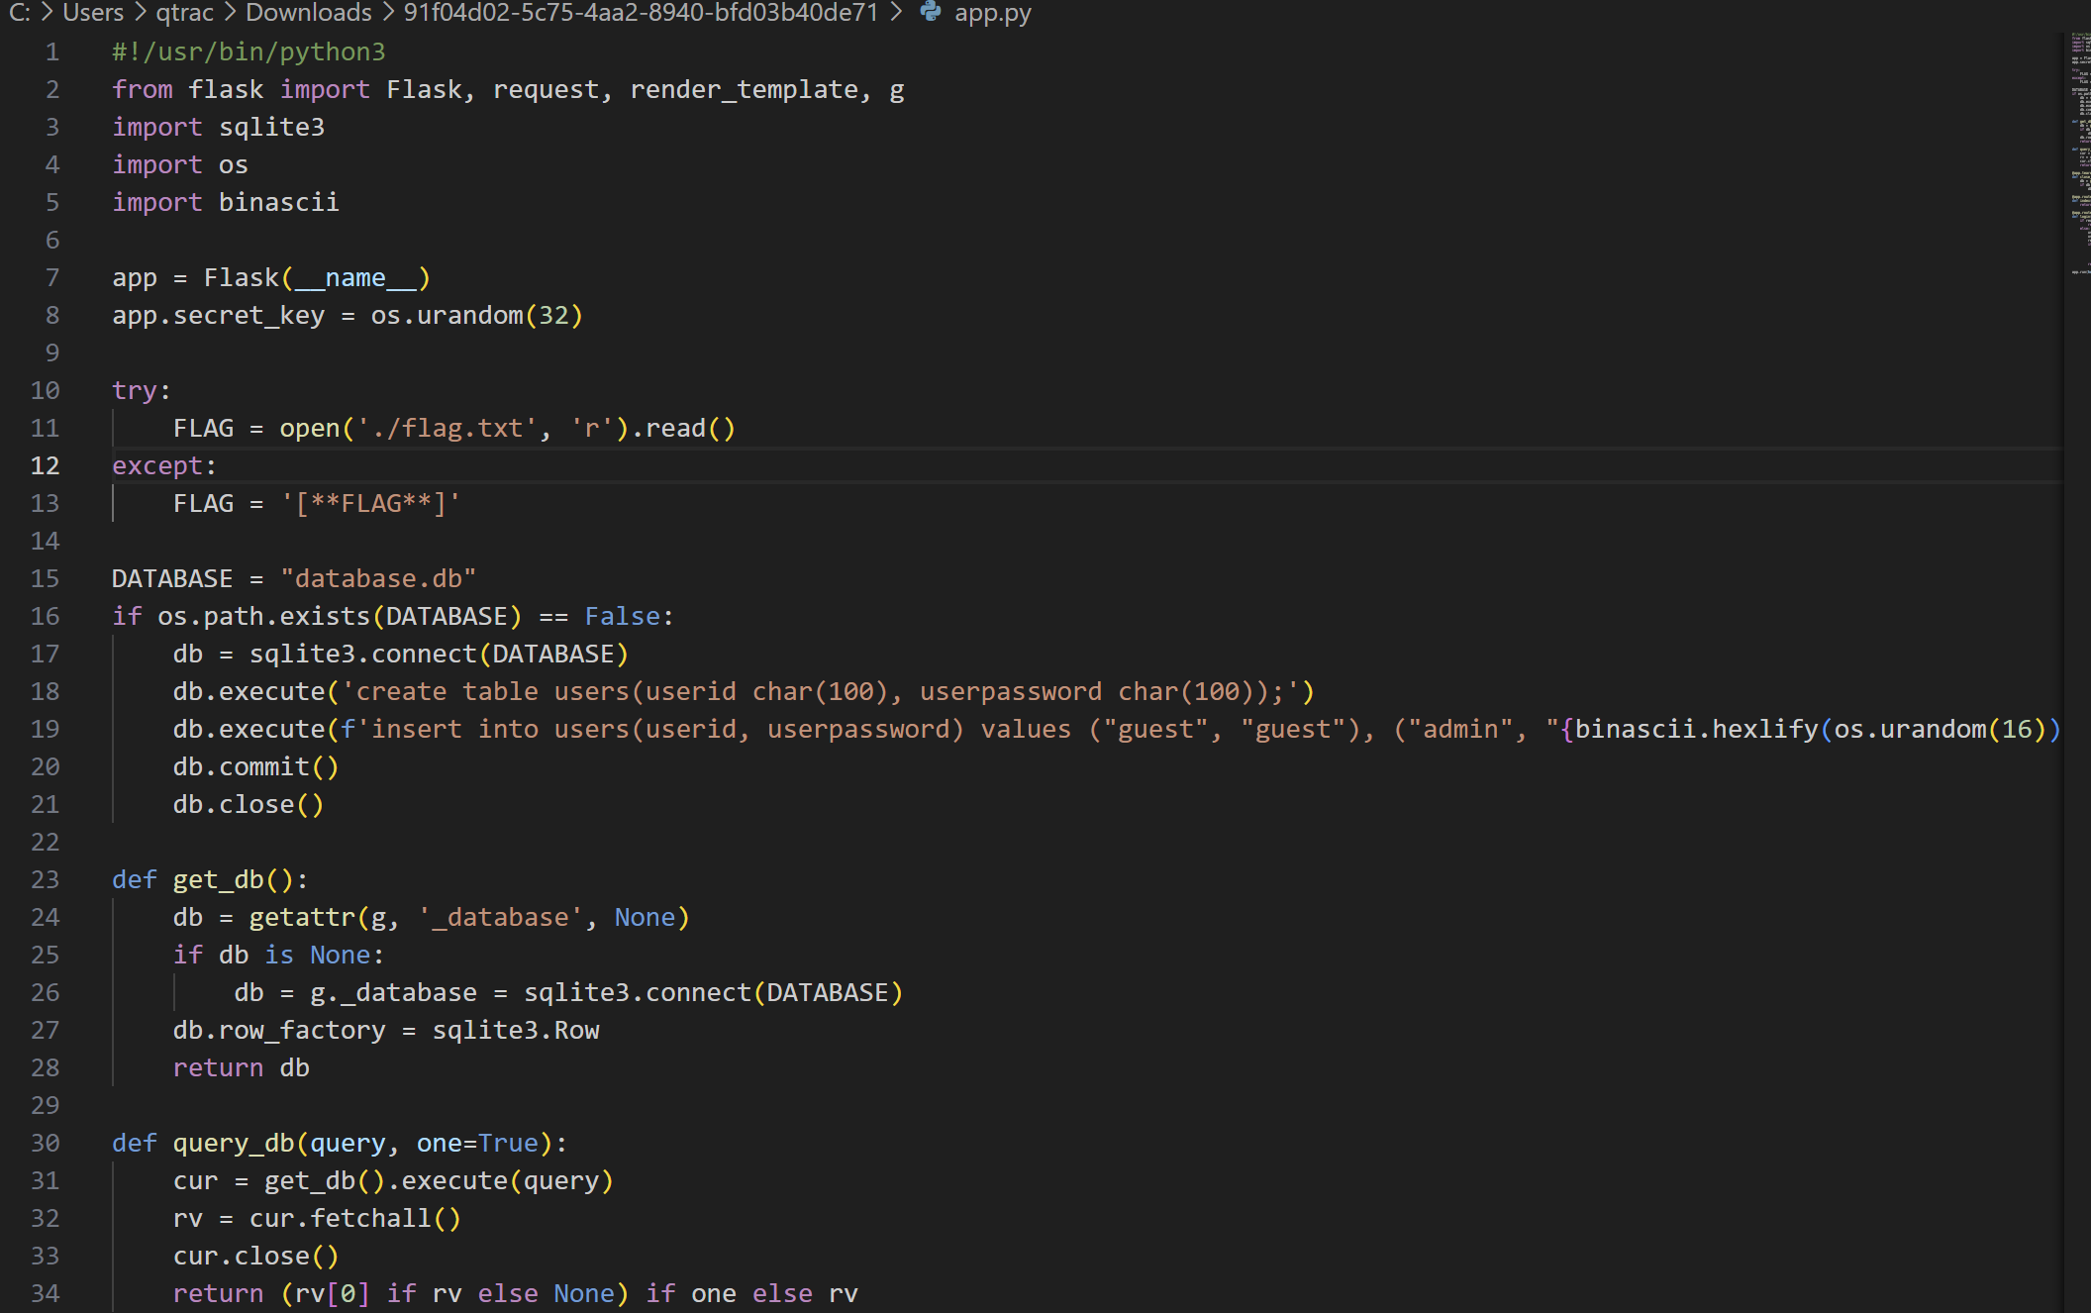Click the './flag.txt' string on line 11

pos(446,428)
